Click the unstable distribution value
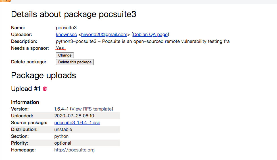277x160 pixels. click(x=63, y=129)
